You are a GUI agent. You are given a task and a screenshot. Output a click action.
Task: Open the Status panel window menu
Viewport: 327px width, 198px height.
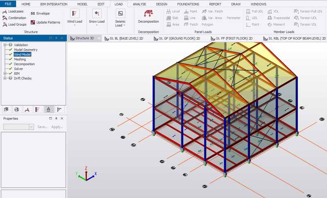click(x=50, y=38)
